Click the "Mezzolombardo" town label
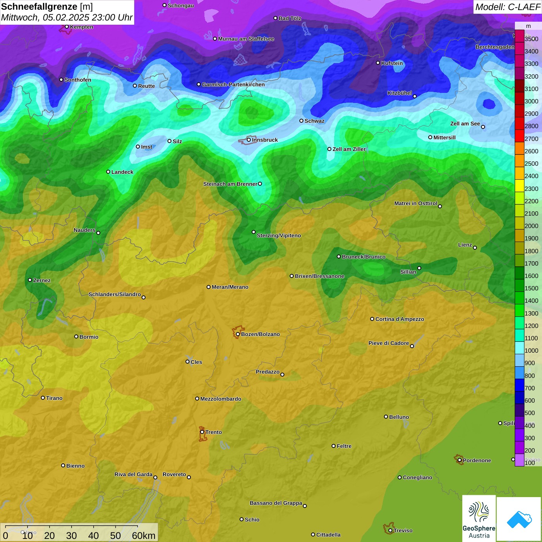The height and width of the screenshot is (542, 542). click(221, 399)
